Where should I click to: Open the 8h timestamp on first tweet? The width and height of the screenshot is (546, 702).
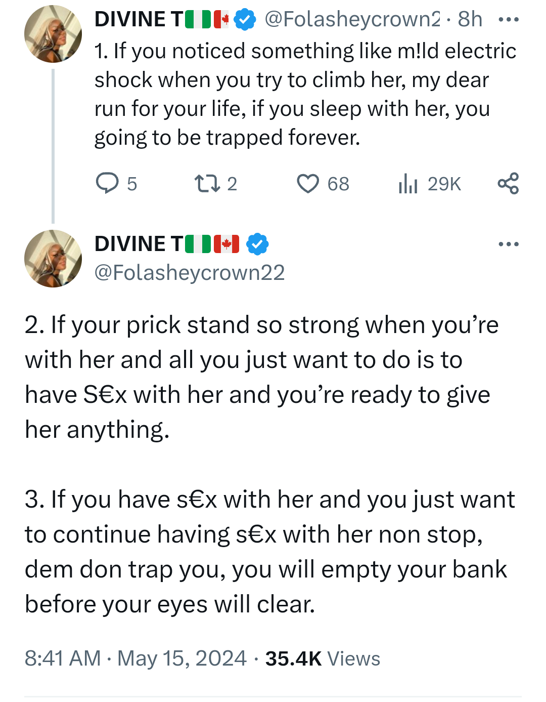point(470,20)
